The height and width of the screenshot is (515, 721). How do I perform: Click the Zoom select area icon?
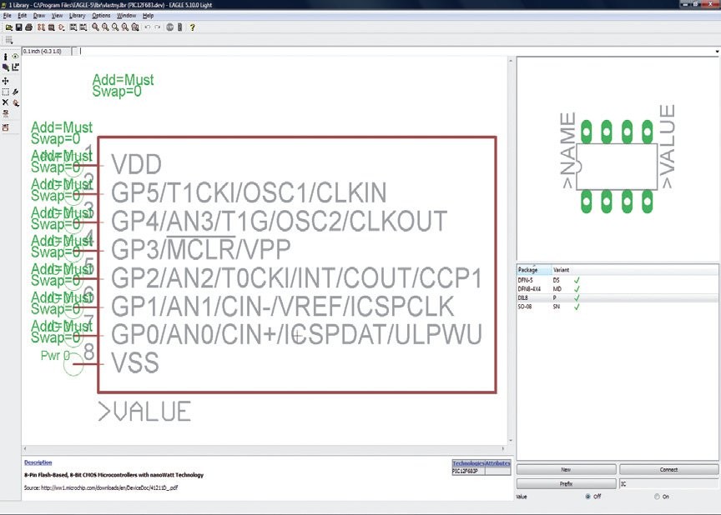(x=134, y=27)
